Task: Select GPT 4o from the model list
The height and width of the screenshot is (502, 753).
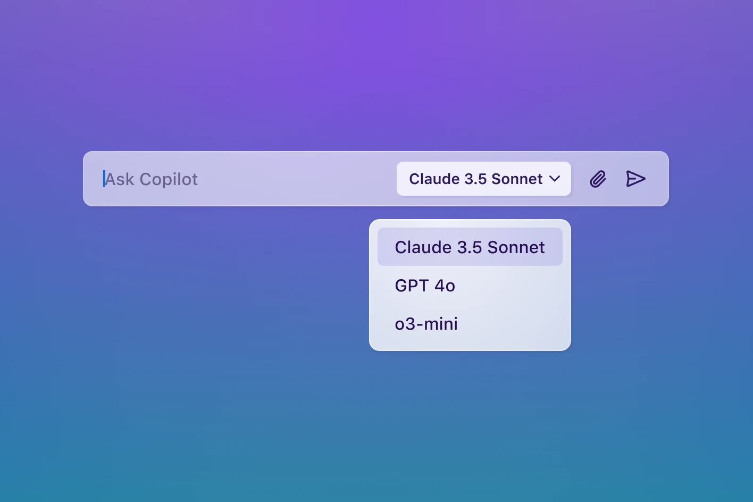Action: [425, 286]
